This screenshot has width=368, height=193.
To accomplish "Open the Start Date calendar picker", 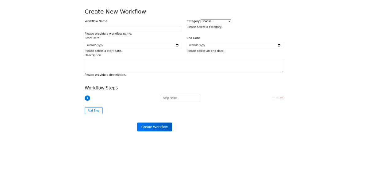I will click(177, 45).
